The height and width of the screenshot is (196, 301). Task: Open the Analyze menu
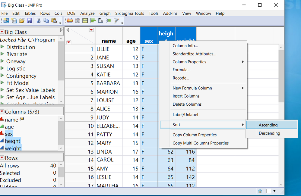[87, 13]
